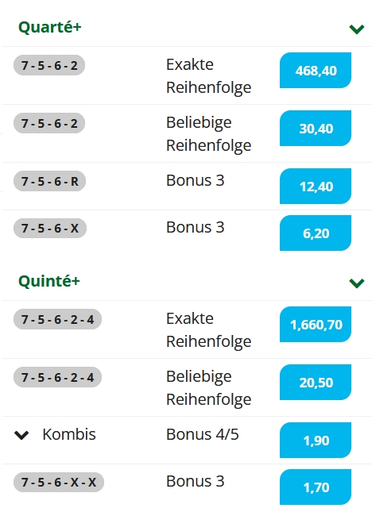Select the 12,40 odds button
This screenshot has width=372, height=512.
click(316, 186)
